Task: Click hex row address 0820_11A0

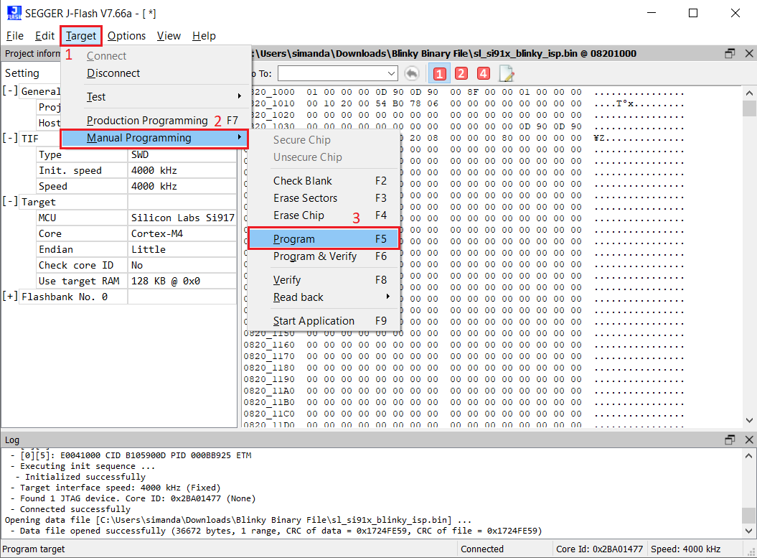Action: (x=269, y=391)
